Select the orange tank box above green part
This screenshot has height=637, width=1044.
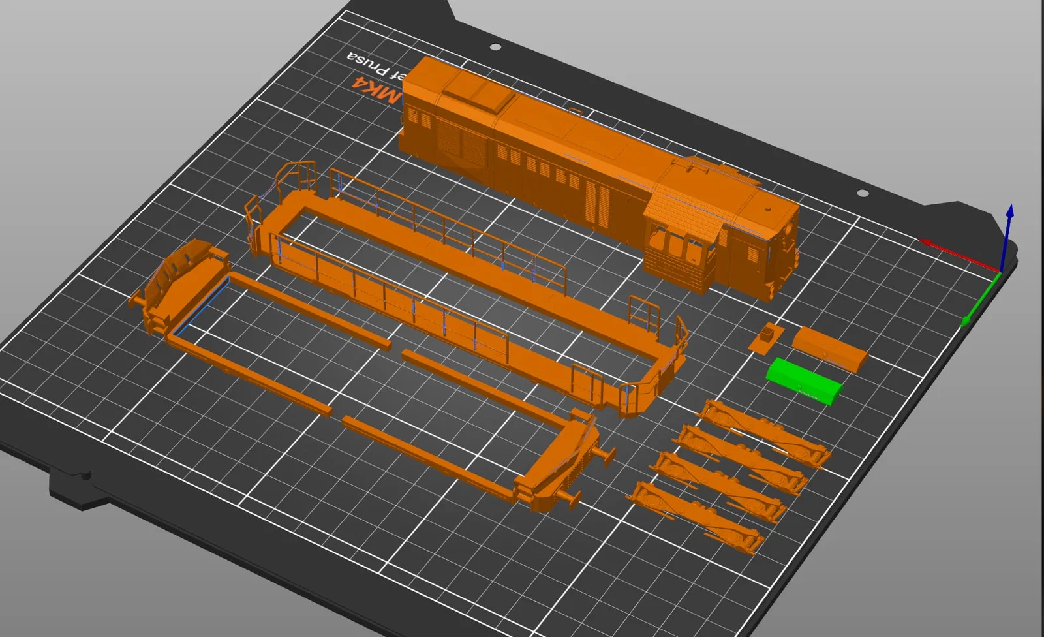tap(830, 349)
